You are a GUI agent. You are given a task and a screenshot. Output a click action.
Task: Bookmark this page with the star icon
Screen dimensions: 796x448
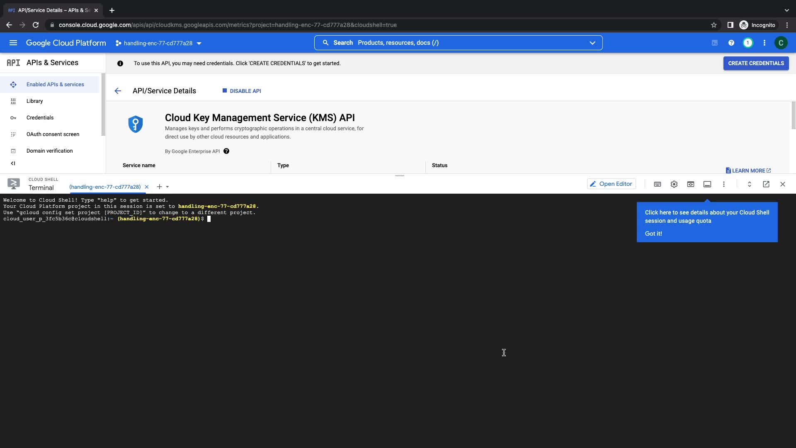[x=714, y=25]
